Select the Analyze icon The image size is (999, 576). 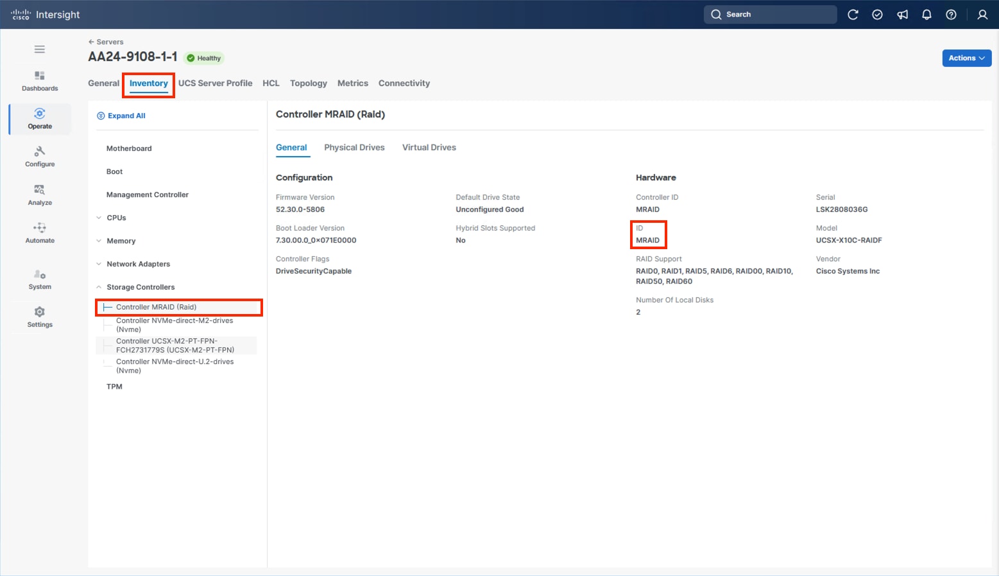pos(39,193)
